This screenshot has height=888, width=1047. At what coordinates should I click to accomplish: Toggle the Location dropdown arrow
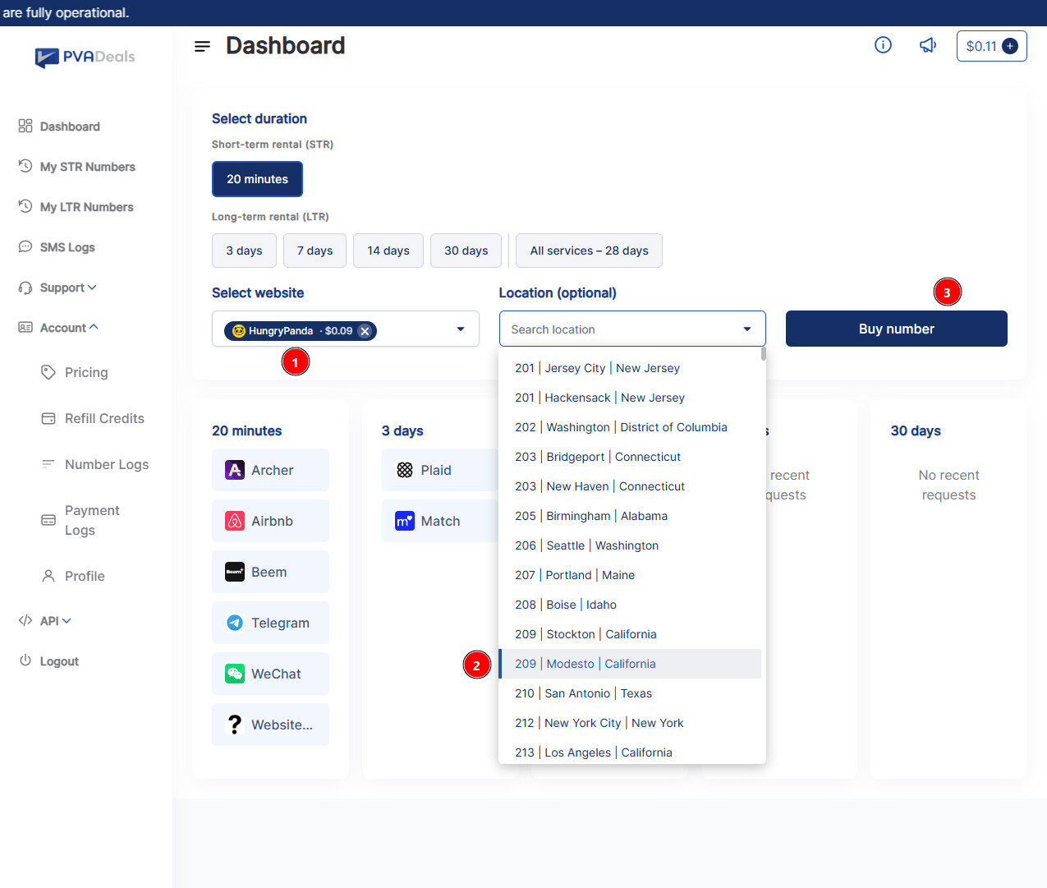[747, 329]
